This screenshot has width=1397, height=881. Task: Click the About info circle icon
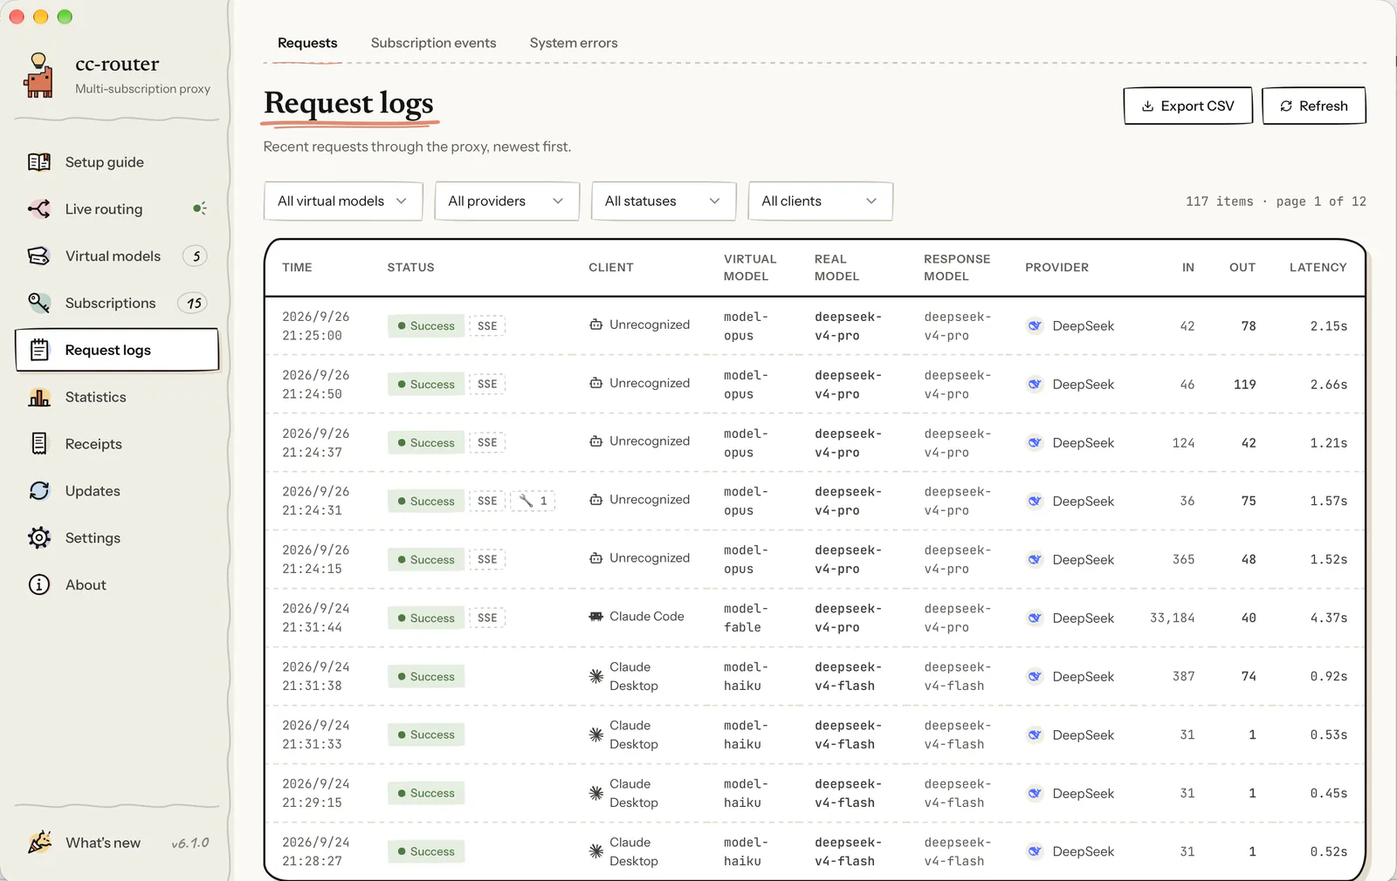(x=39, y=584)
